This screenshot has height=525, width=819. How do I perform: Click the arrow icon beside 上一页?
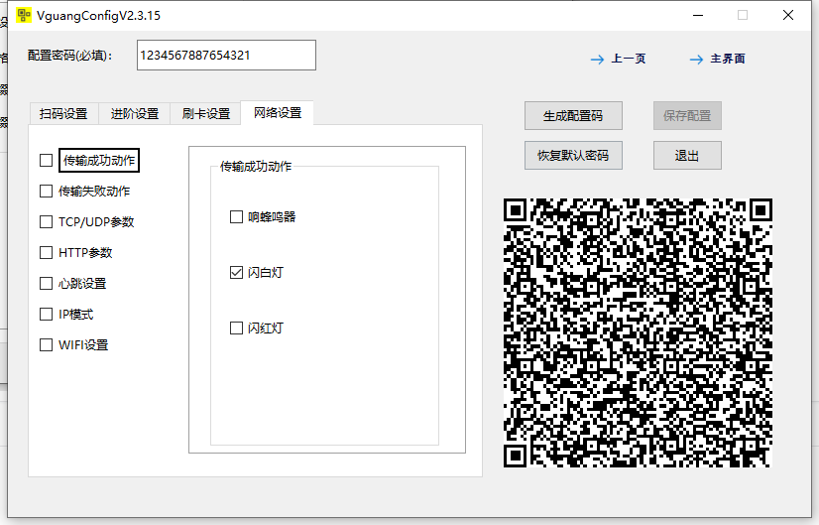[597, 60]
